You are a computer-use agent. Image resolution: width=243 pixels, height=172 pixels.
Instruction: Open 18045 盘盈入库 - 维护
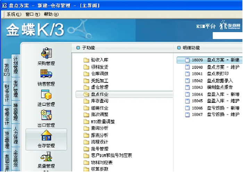[212, 101]
